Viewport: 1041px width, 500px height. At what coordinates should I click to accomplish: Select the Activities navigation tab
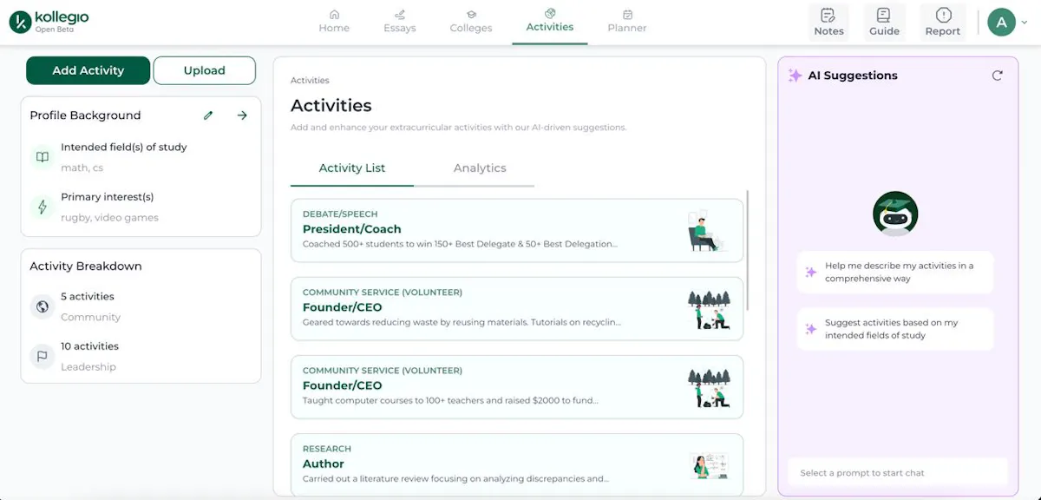pyautogui.click(x=550, y=21)
